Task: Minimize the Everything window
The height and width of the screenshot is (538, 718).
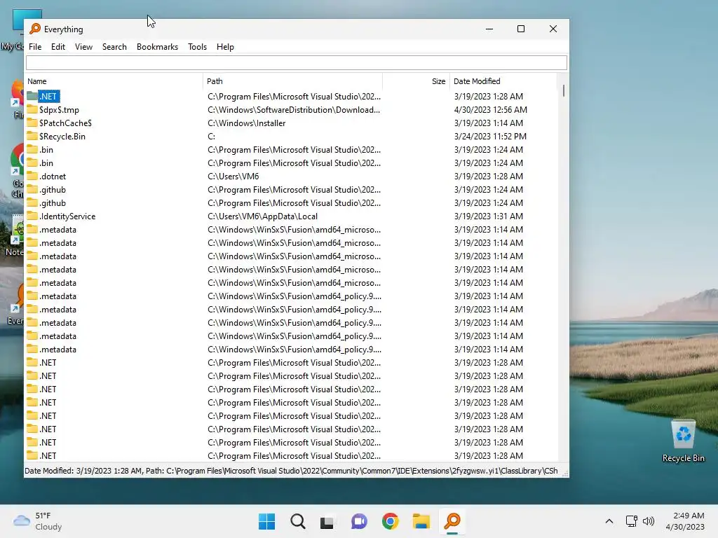Action: [x=489, y=29]
